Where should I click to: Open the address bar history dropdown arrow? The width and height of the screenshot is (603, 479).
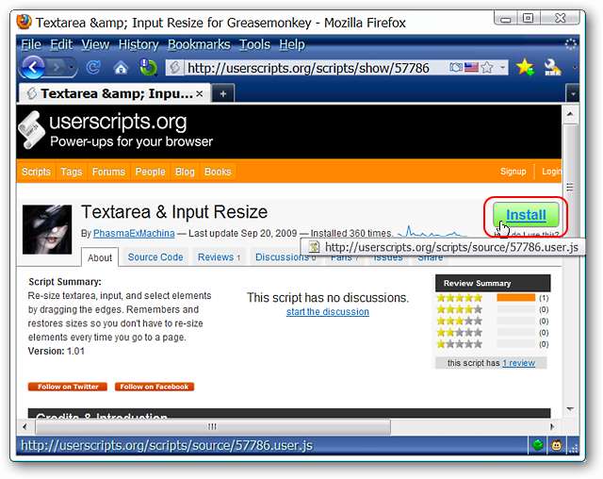[x=502, y=68]
